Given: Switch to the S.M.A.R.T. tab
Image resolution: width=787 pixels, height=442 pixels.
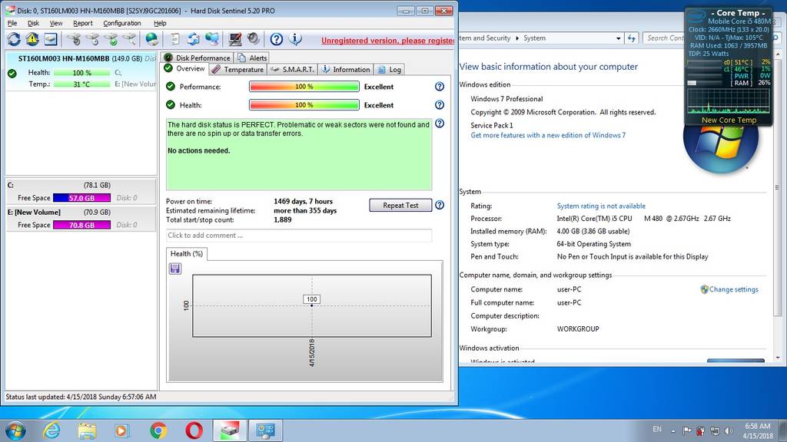Looking at the screenshot, I should [x=293, y=69].
